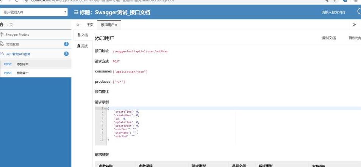
Task: Click the document icon beside 文档
Action: coord(79,35)
